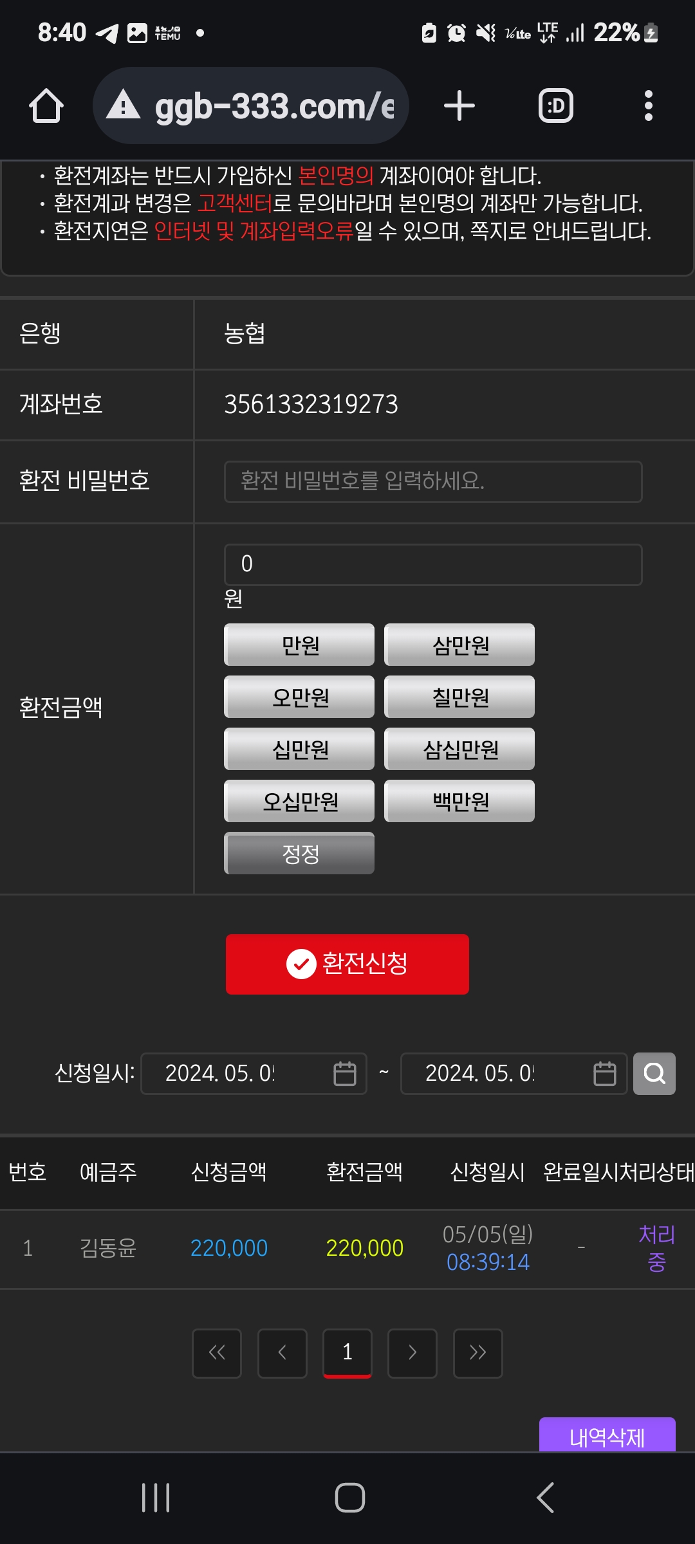Screen dimensions: 695x1544
Task: Tap the site warning triangle icon
Action: (x=123, y=105)
